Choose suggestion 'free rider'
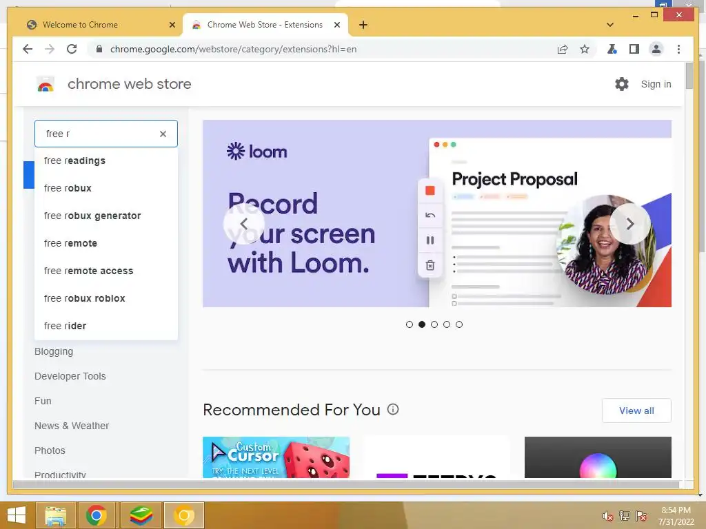The height and width of the screenshot is (529, 706). 105,326
